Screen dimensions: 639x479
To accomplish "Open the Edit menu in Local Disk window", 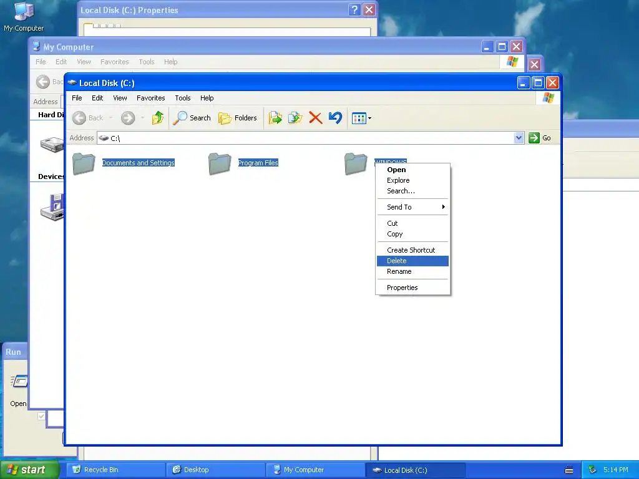I will (97, 98).
